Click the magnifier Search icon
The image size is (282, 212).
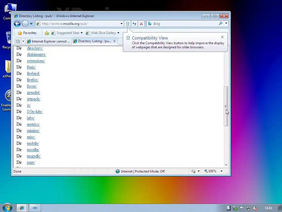coord(221,23)
